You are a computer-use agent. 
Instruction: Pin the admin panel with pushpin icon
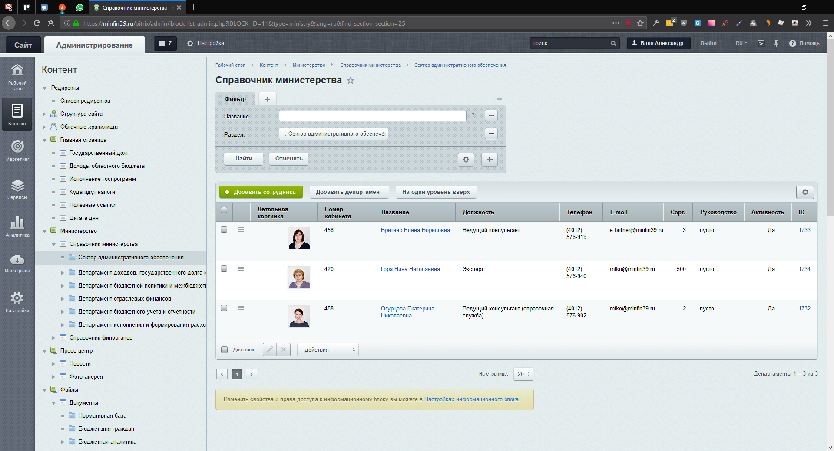[x=776, y=43]
